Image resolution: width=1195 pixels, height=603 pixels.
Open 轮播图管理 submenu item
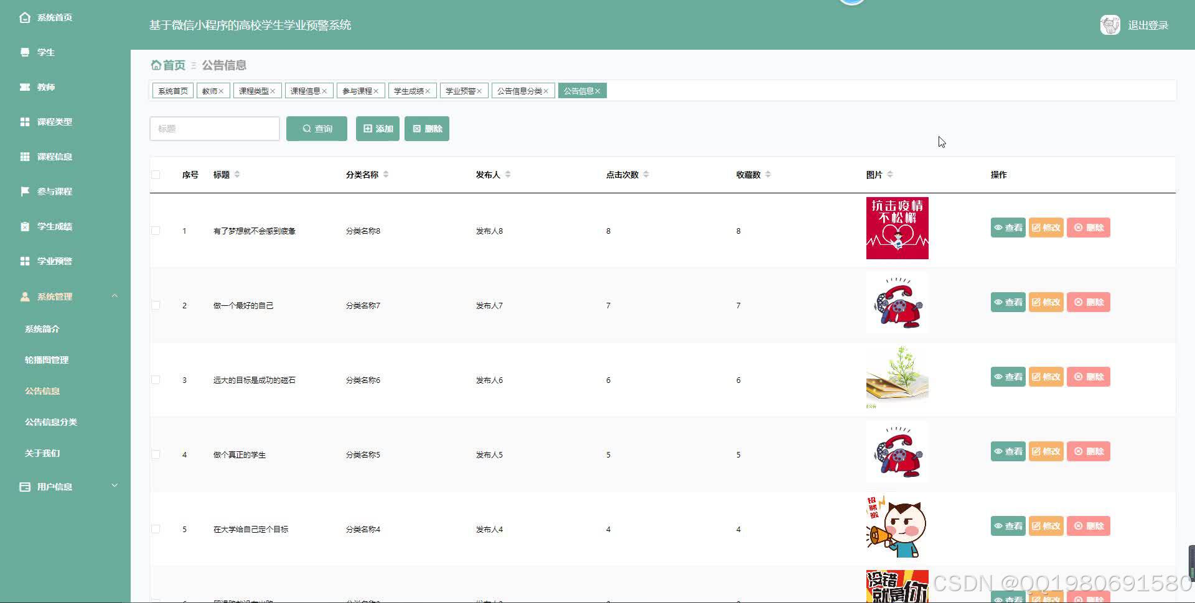coord(47,360)
